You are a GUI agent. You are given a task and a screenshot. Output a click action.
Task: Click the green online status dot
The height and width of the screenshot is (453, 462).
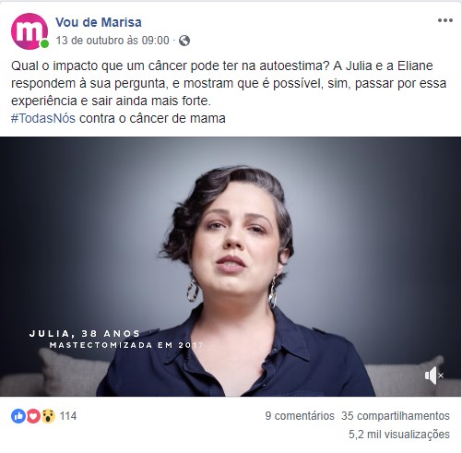click(44, 44)
